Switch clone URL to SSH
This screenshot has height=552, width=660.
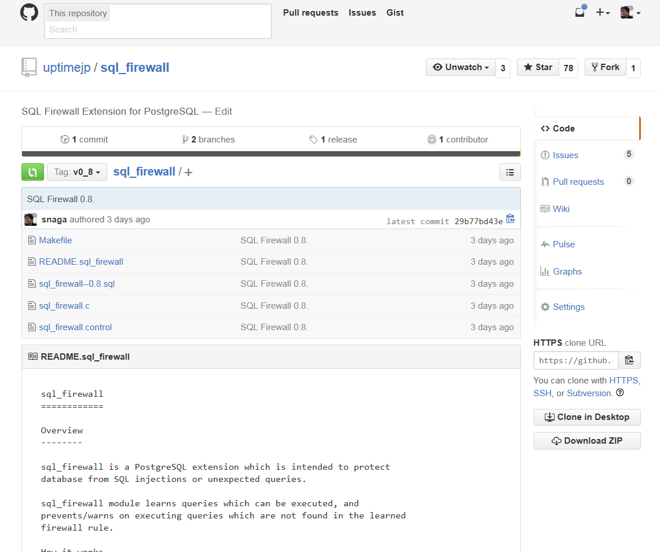[x=542, y=393]
